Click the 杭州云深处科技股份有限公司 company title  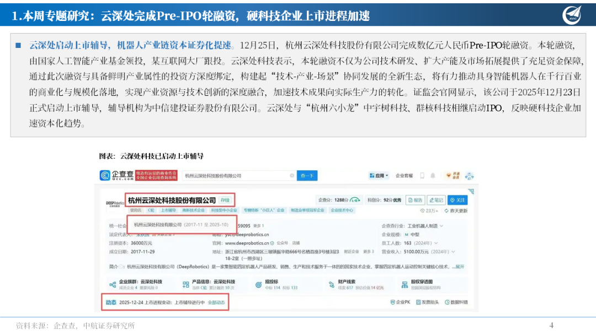point(172,200)
